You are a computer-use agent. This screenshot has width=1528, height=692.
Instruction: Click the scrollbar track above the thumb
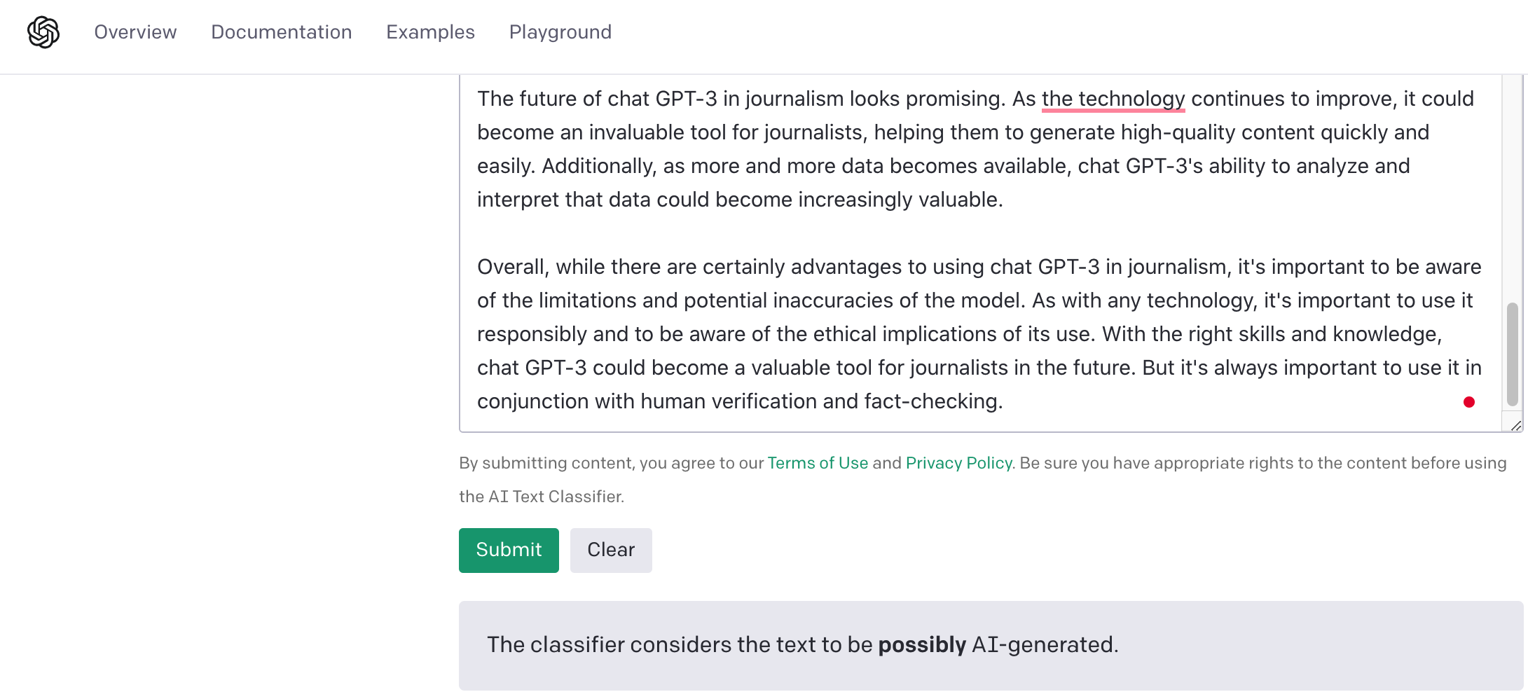(x=1513, y=189)
